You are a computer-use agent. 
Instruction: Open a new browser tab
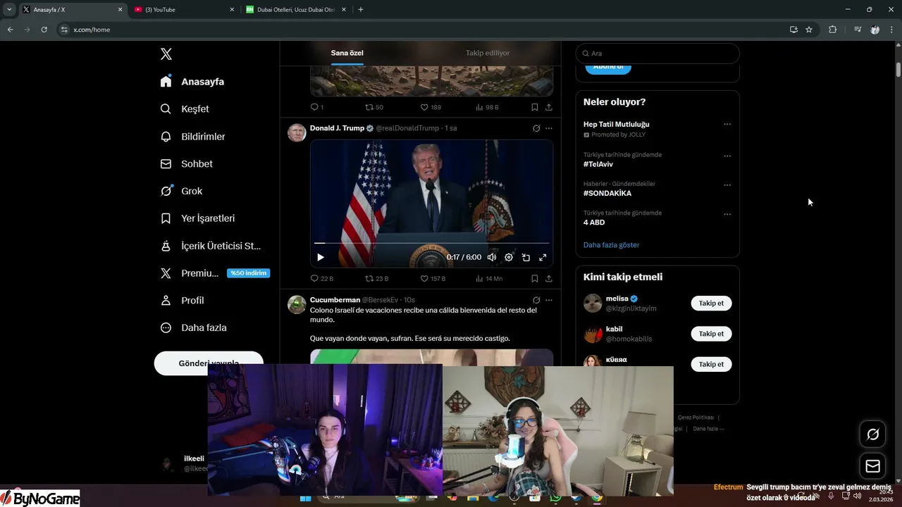[361, 9]
